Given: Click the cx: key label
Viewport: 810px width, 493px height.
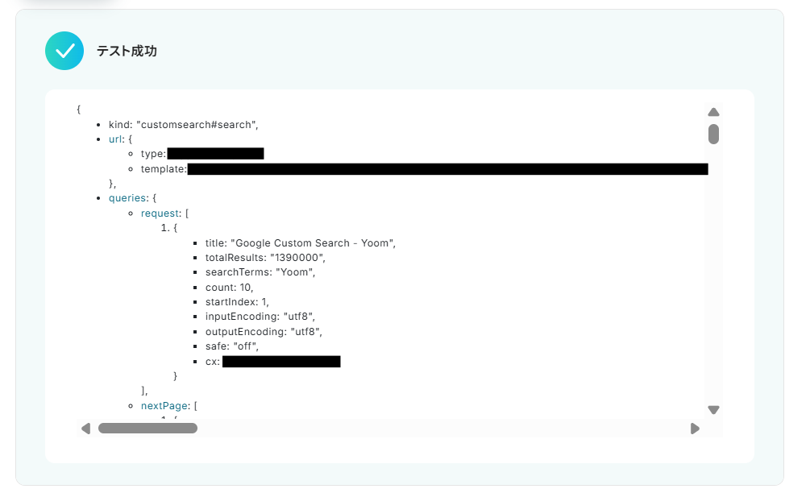Looking at the screenshot, I should (212, 362).
